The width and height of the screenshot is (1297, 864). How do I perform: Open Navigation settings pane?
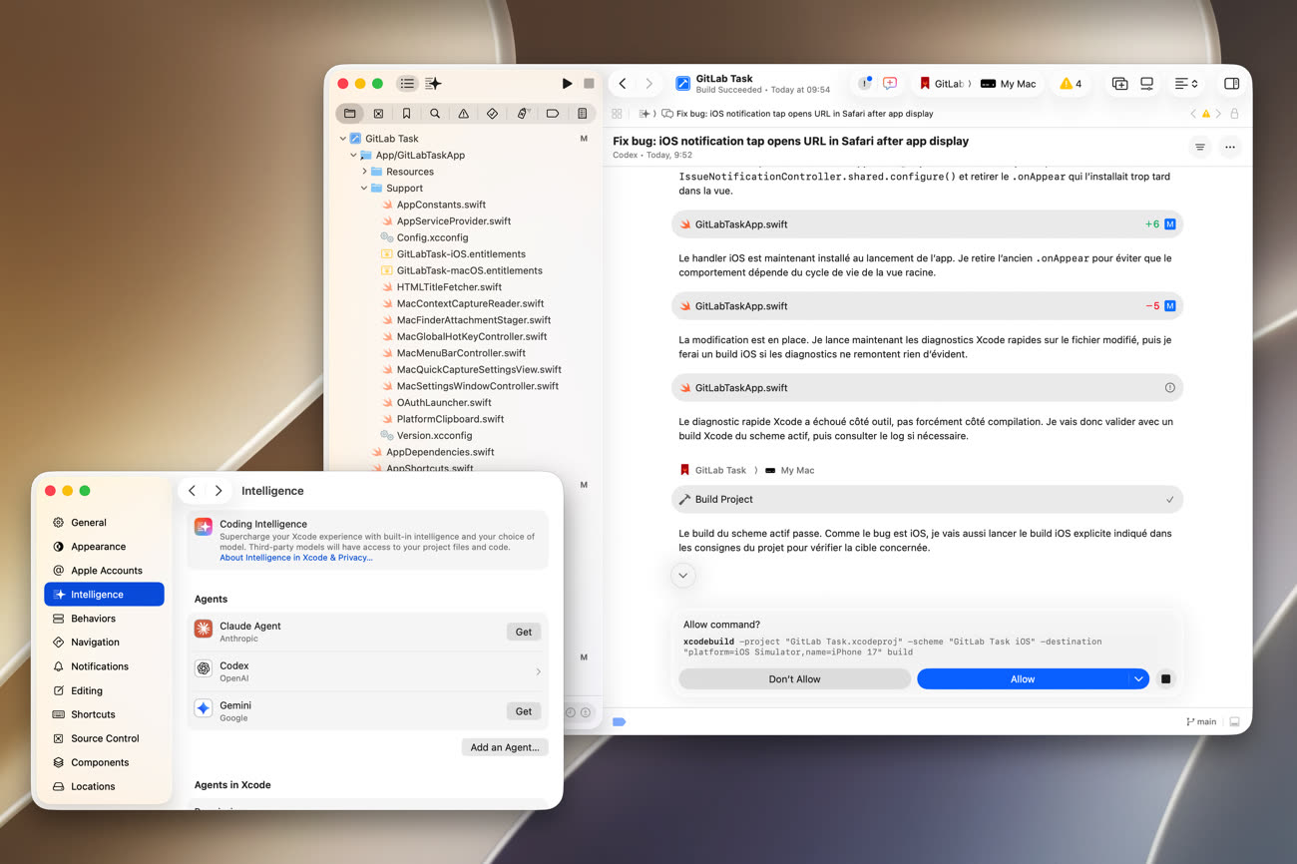[x=104, y=643]
